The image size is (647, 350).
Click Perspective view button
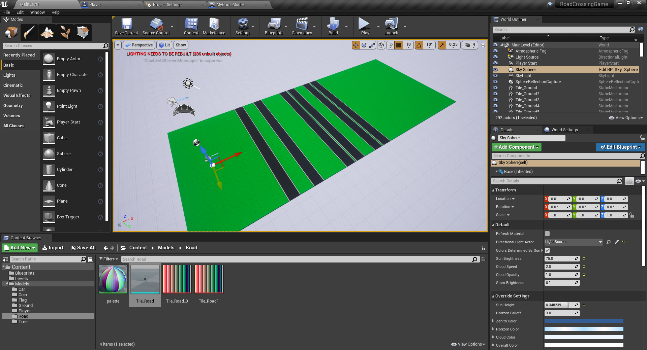(139, 45)
